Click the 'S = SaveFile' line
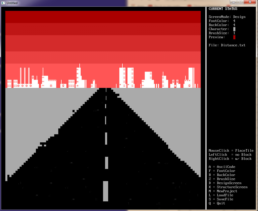This screenshot has height=211, width=258. (x=221, y=199)
